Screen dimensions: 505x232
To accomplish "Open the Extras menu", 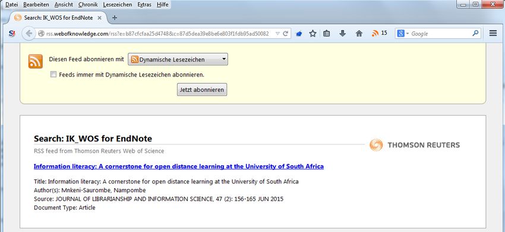I will point(144,5).
